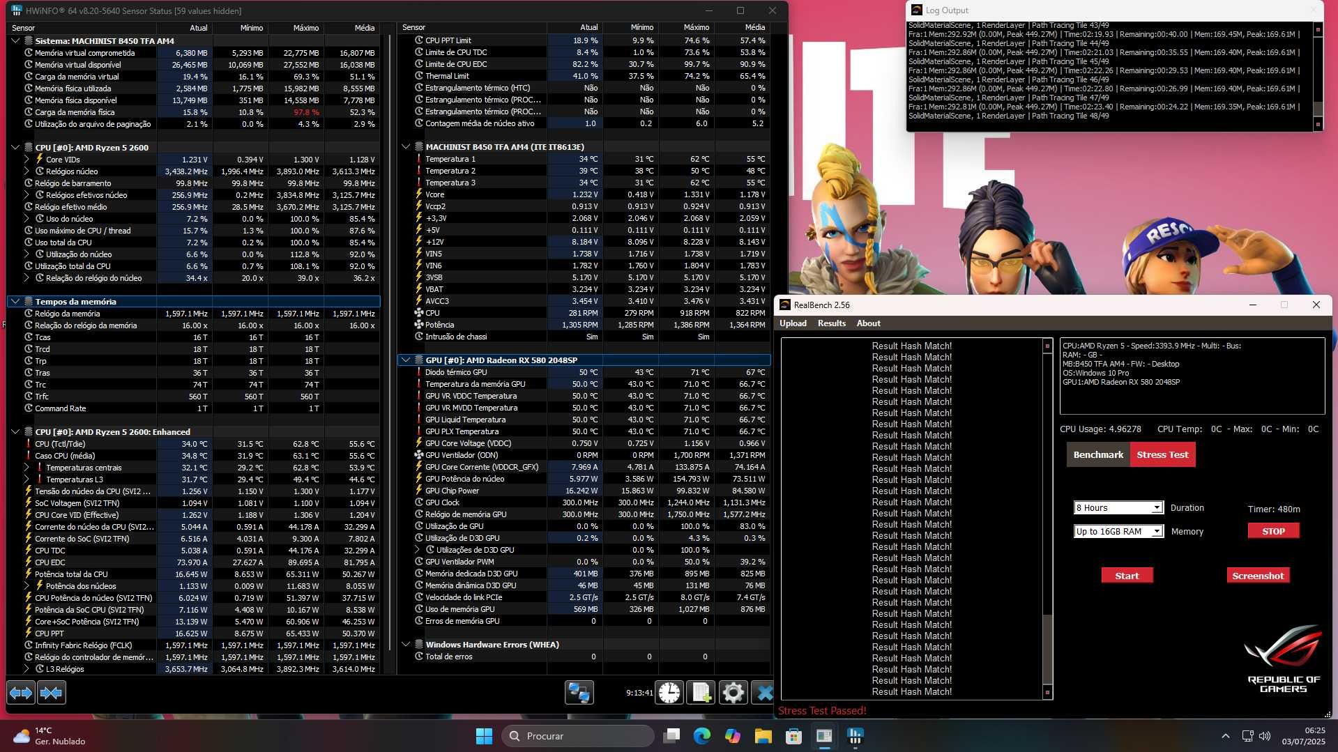Screen dimensions: 1338x752
Task: Click the clock and date on taskbar
Action: coord(1303,736)
